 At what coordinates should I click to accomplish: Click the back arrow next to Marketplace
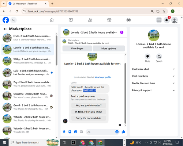click(5, 29)
